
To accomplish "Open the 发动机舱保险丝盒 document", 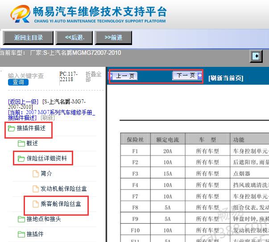I will pos(64,189).
